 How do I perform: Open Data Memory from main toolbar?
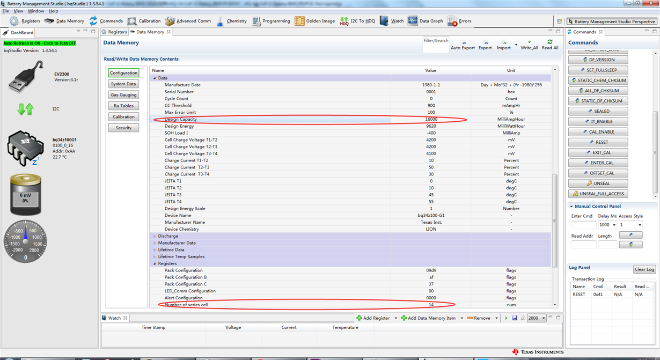tap(64, 21)
